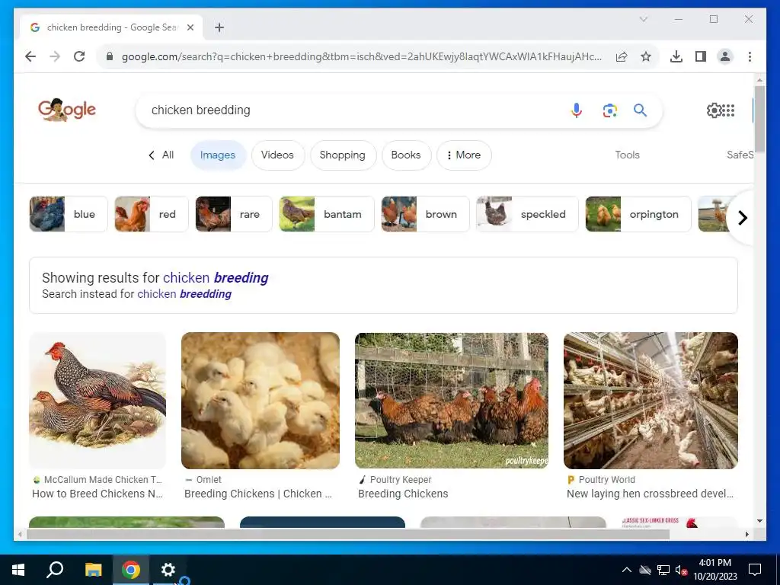
Task: Expand the More search categories
Action: (464, 155)
